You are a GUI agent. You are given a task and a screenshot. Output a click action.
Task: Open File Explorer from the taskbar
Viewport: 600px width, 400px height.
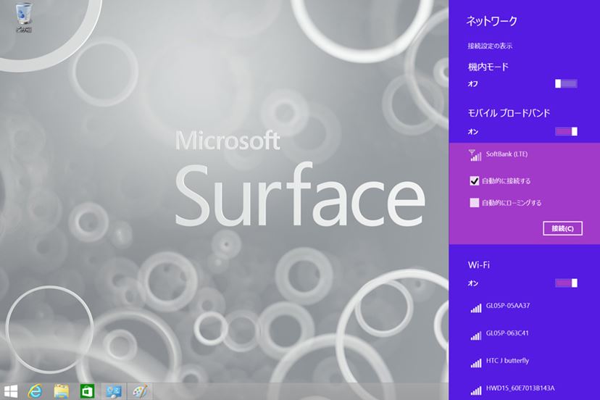pyautogui.click(x=61, y=391)
